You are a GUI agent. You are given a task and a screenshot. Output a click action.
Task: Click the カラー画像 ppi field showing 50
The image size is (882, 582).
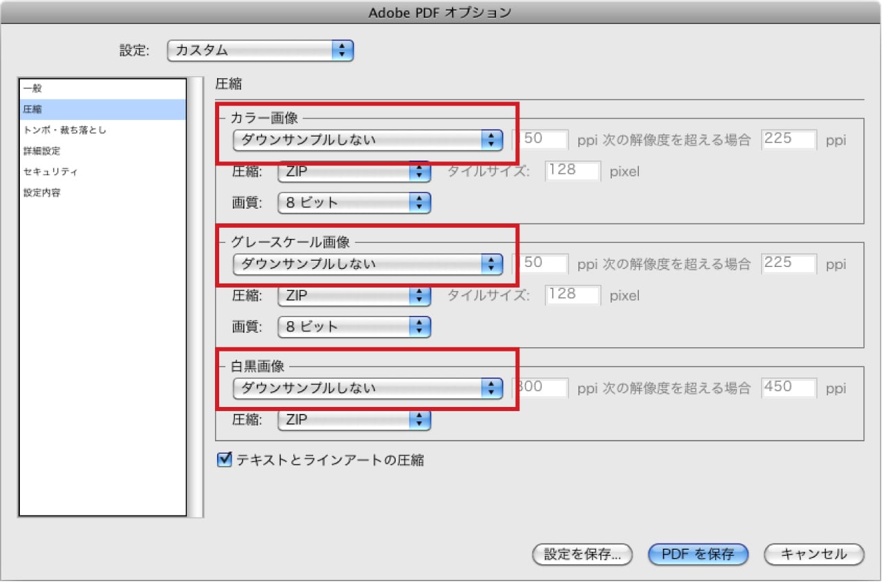coord(540,139)
